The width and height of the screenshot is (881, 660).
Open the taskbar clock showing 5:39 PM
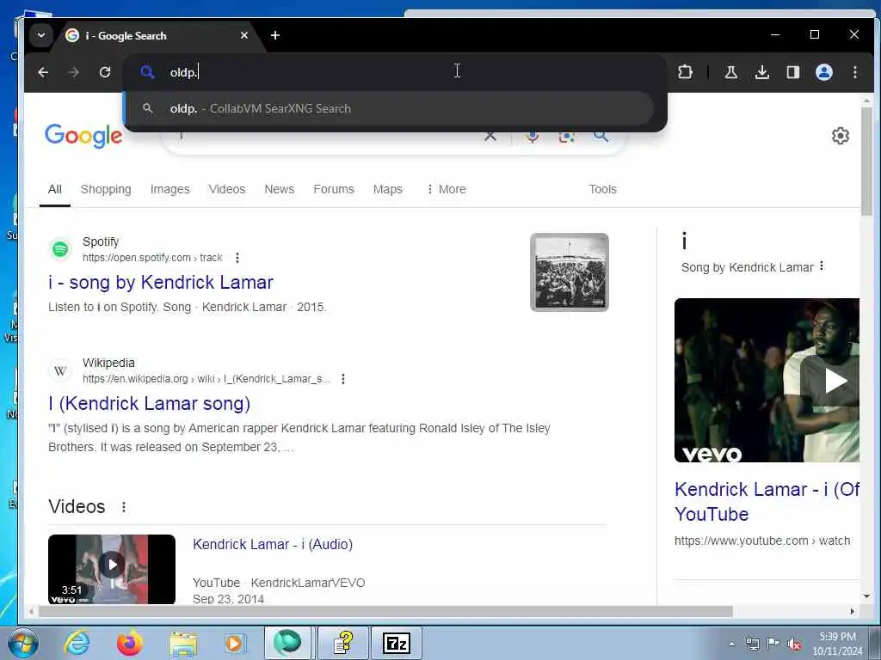pyautogui.click(x=837, y=644)
